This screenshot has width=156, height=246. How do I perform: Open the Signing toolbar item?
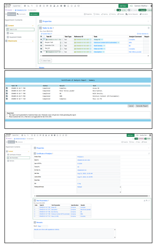(x=105, y=14)
